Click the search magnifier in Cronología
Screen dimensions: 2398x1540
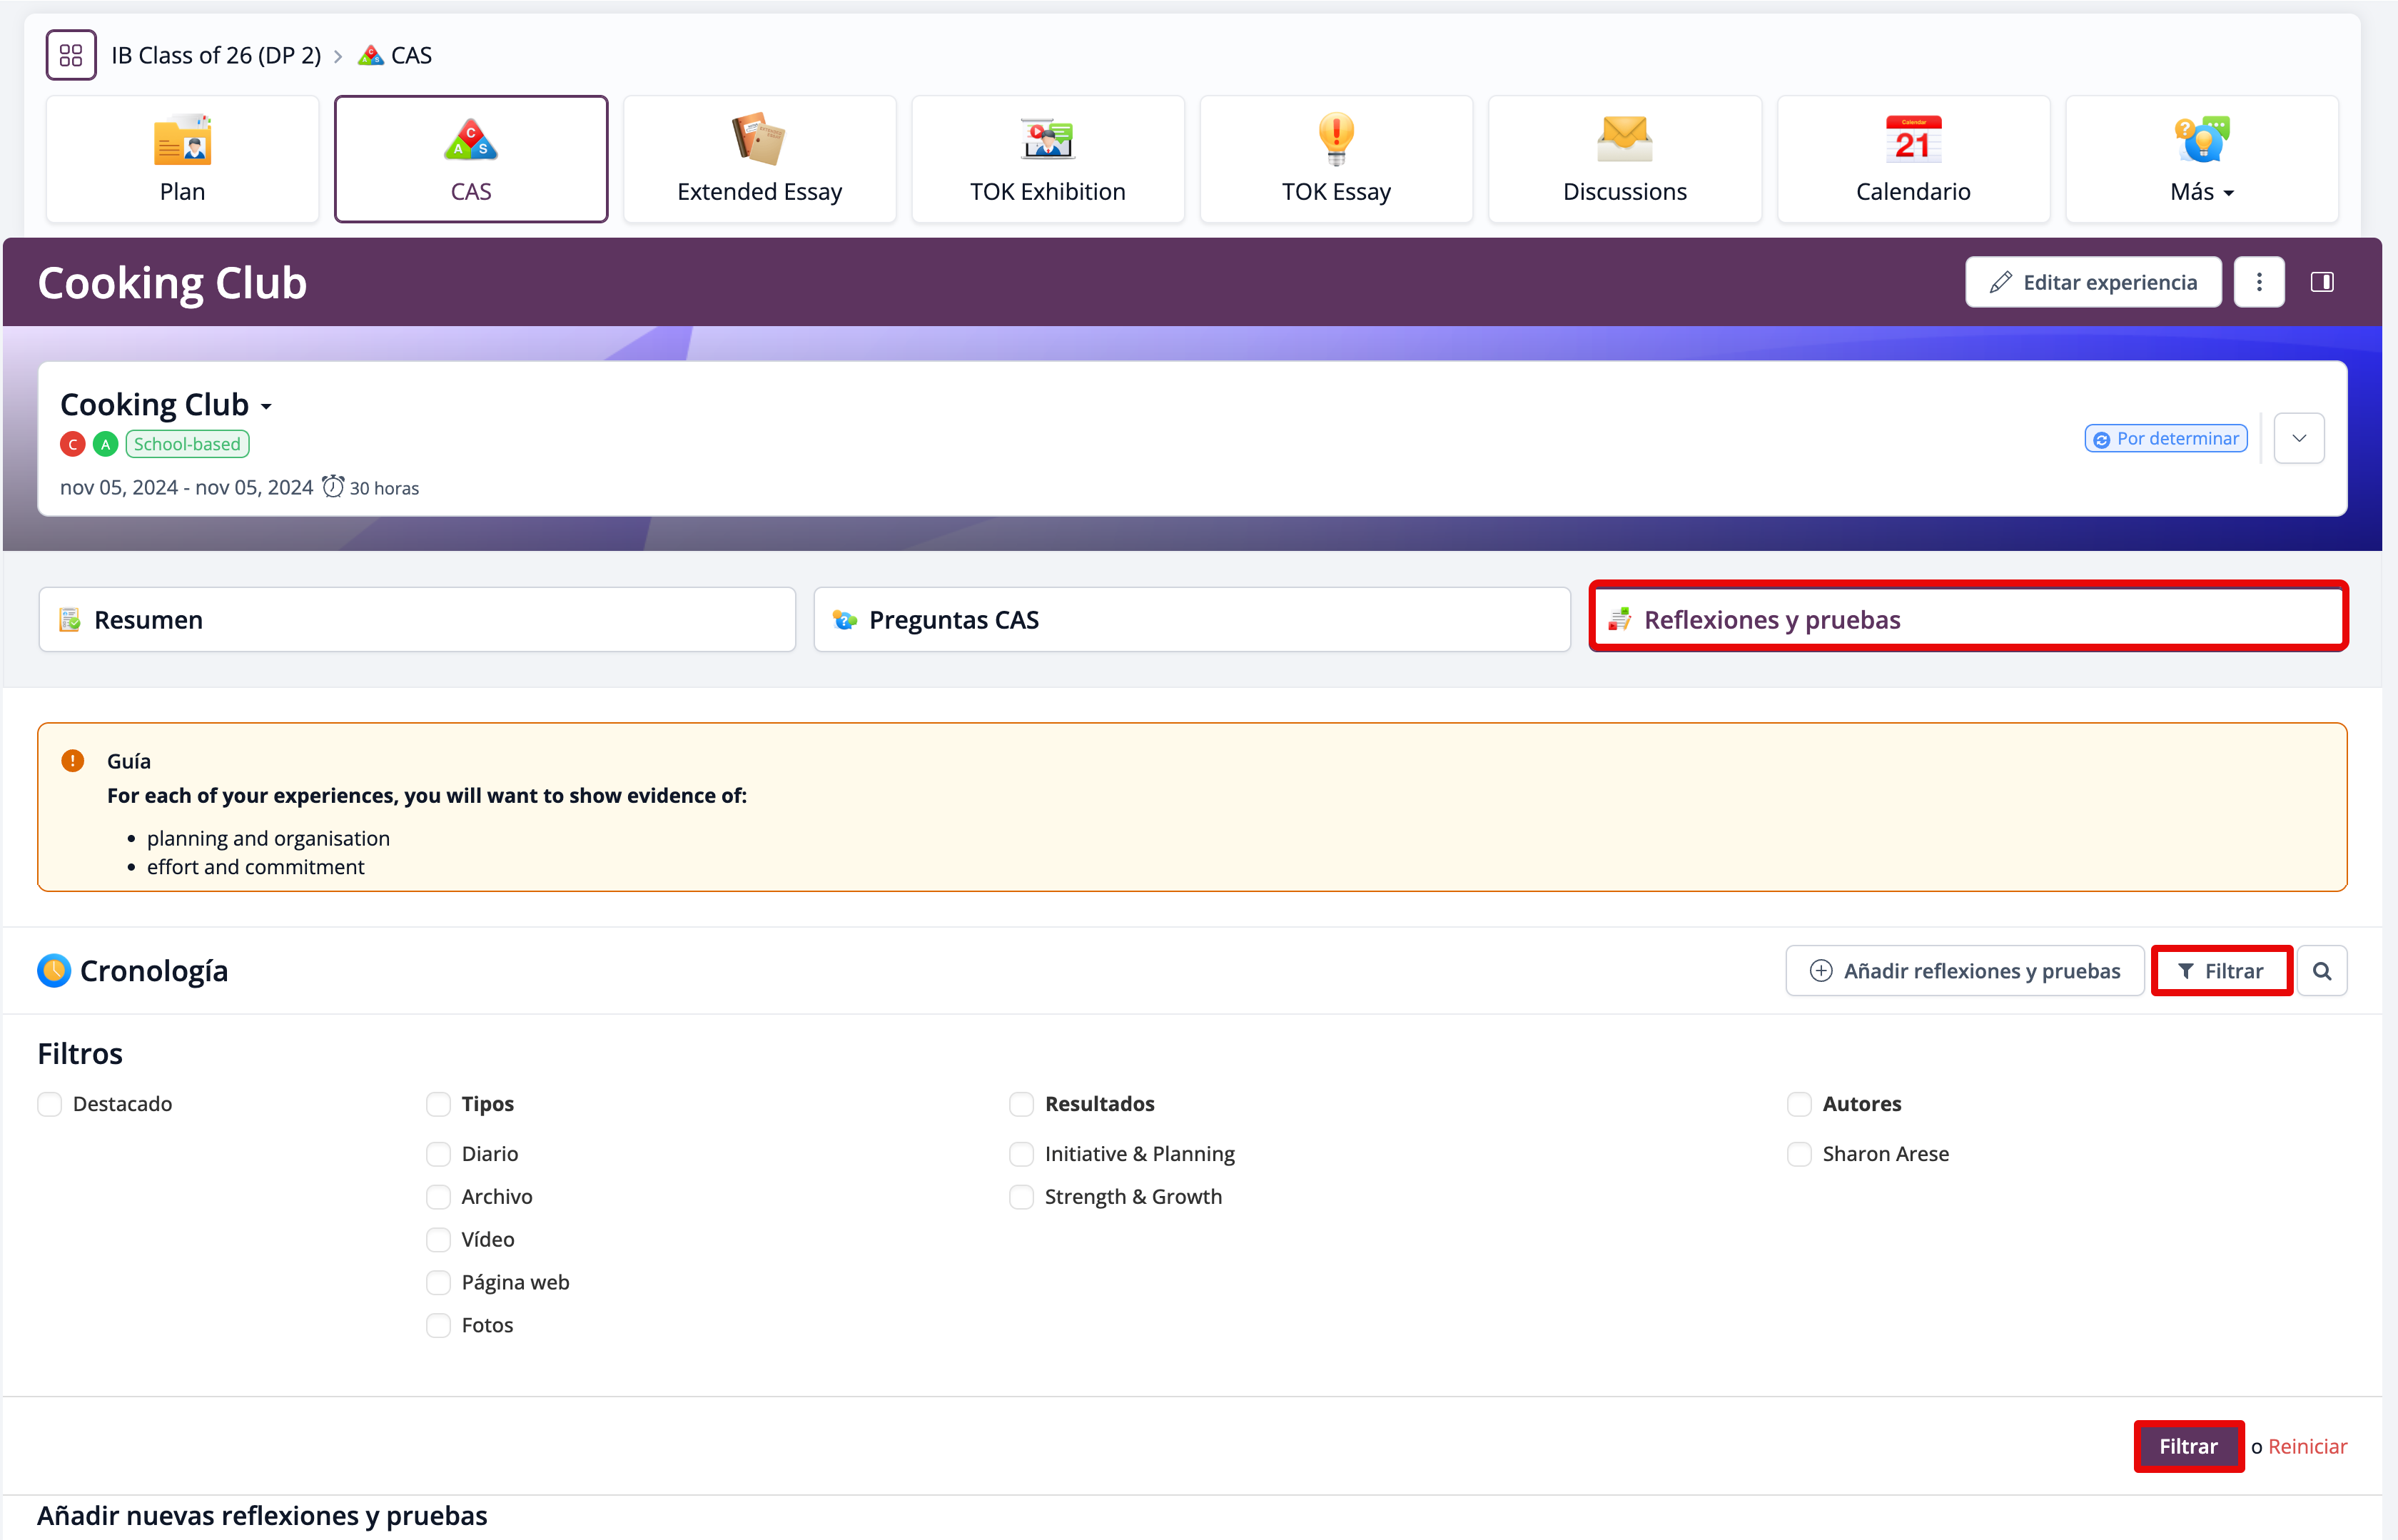[2322, 971]
